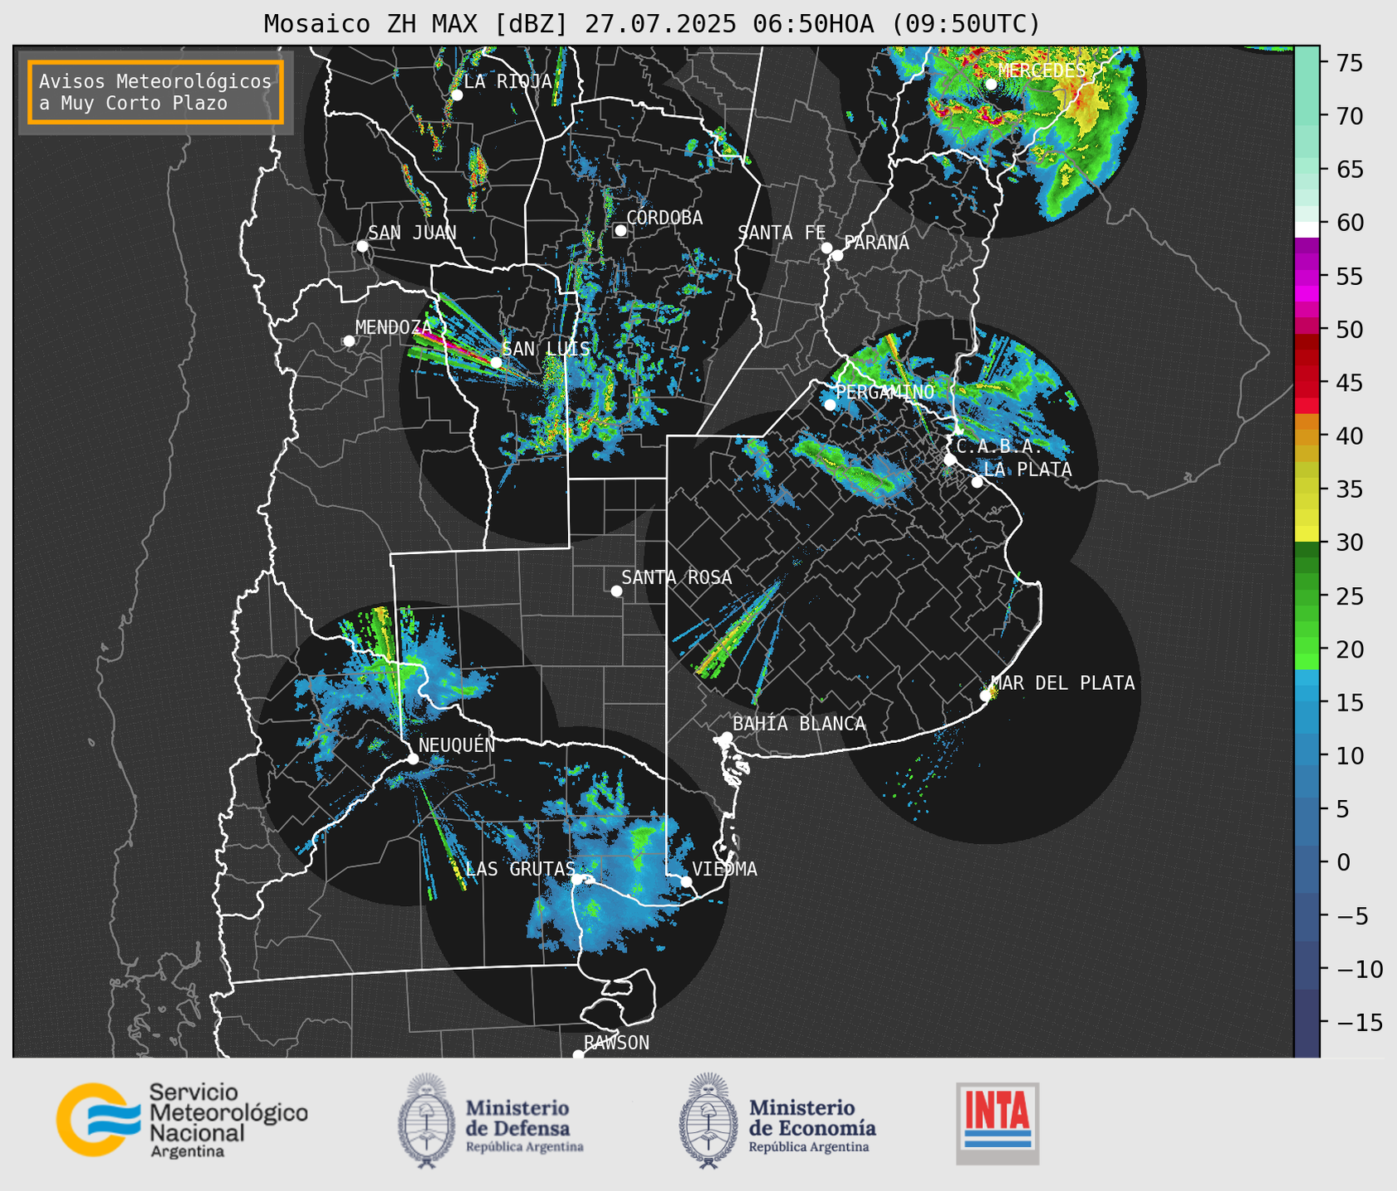This screenshot has height=1191, width=1397.
Task: Click the 'SANTA ROSA' map label
Action: [x=677, y=577]
